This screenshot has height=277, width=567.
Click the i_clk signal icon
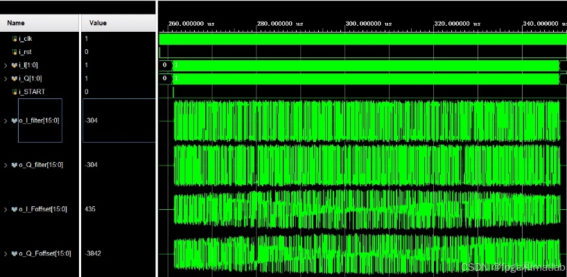pos(14,39)
